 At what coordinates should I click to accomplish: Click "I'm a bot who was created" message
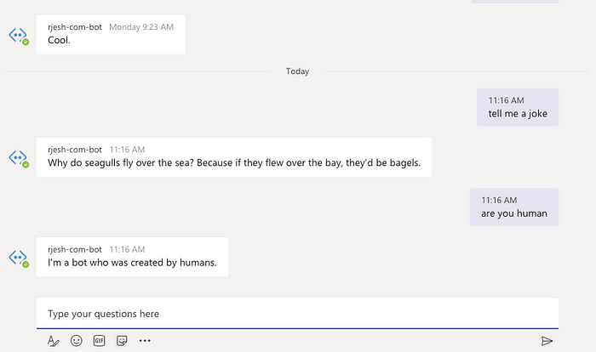pyautogui.click(x=132, y=257)
